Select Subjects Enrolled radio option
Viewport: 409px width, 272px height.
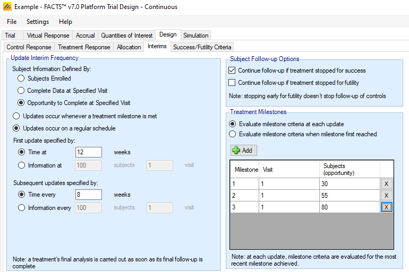pos(21,78)
